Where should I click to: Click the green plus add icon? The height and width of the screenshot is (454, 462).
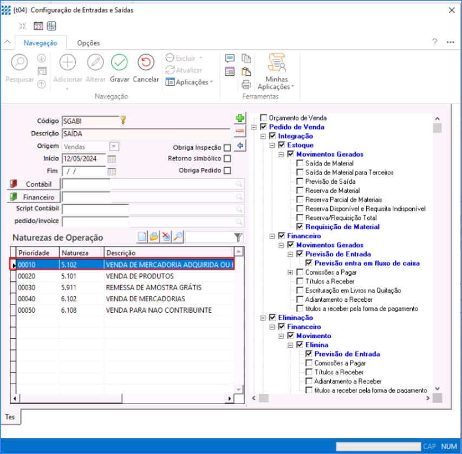239,118
